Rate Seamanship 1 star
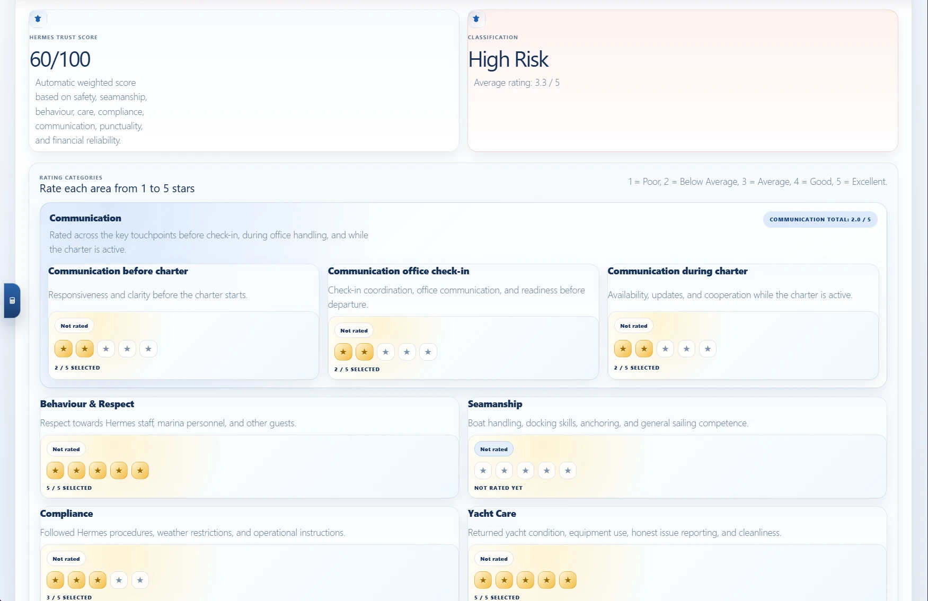 (x=483, y=471)
